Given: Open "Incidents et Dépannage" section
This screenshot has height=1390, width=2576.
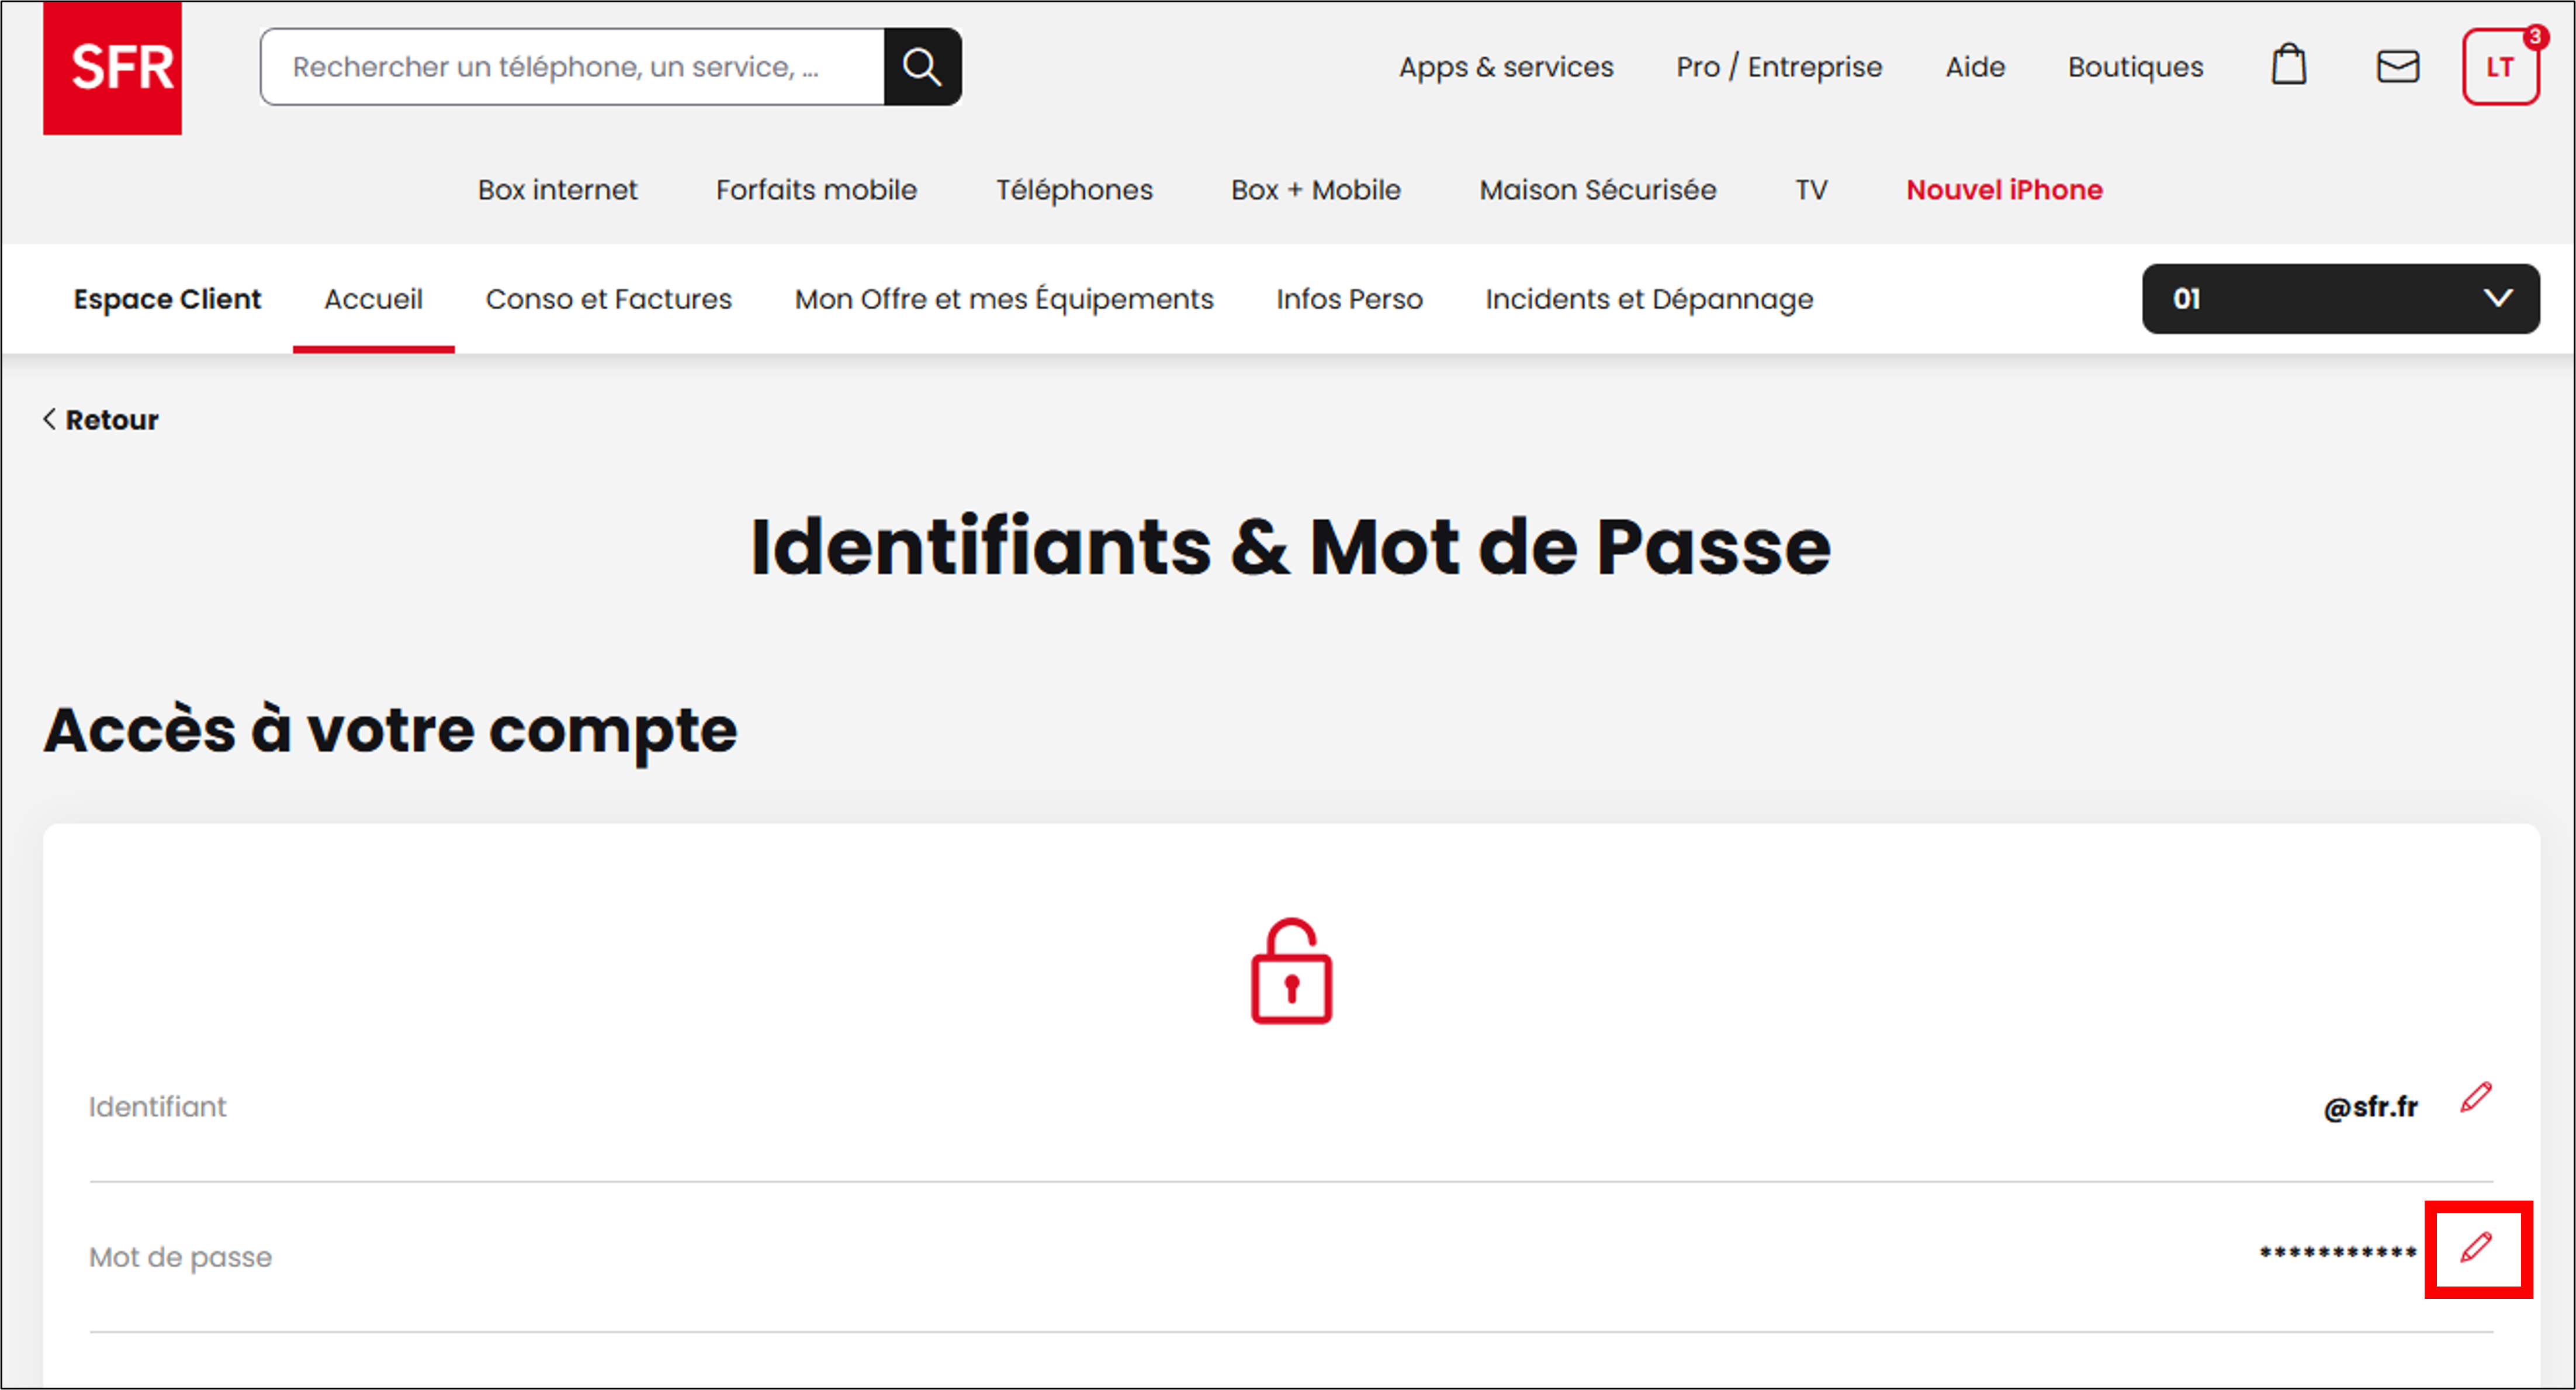Looking at the screenshot, I should click(x=1648, y=298).
